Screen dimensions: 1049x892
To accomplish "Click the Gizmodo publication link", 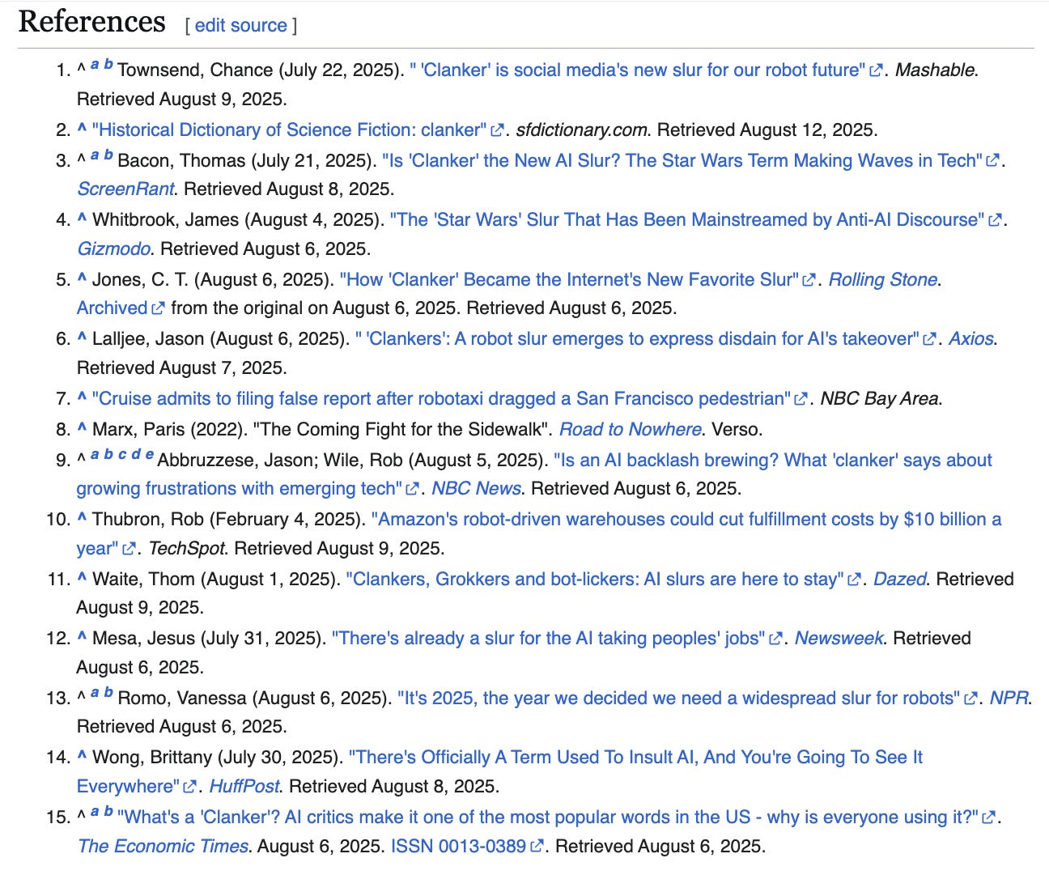I will tap(114, 248).
